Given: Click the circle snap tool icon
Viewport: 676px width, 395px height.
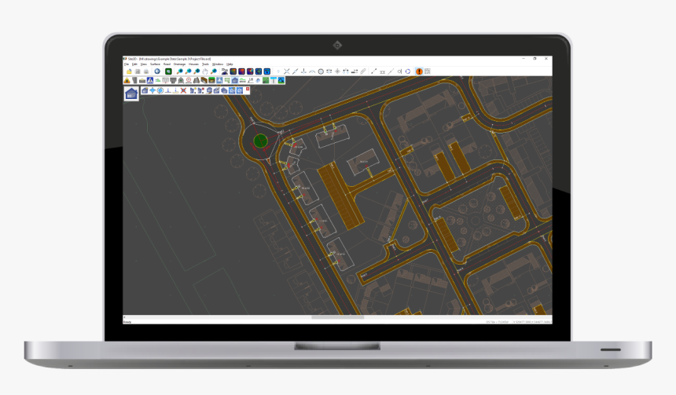Looking at the screenshot, I should (x=321, y=71).
